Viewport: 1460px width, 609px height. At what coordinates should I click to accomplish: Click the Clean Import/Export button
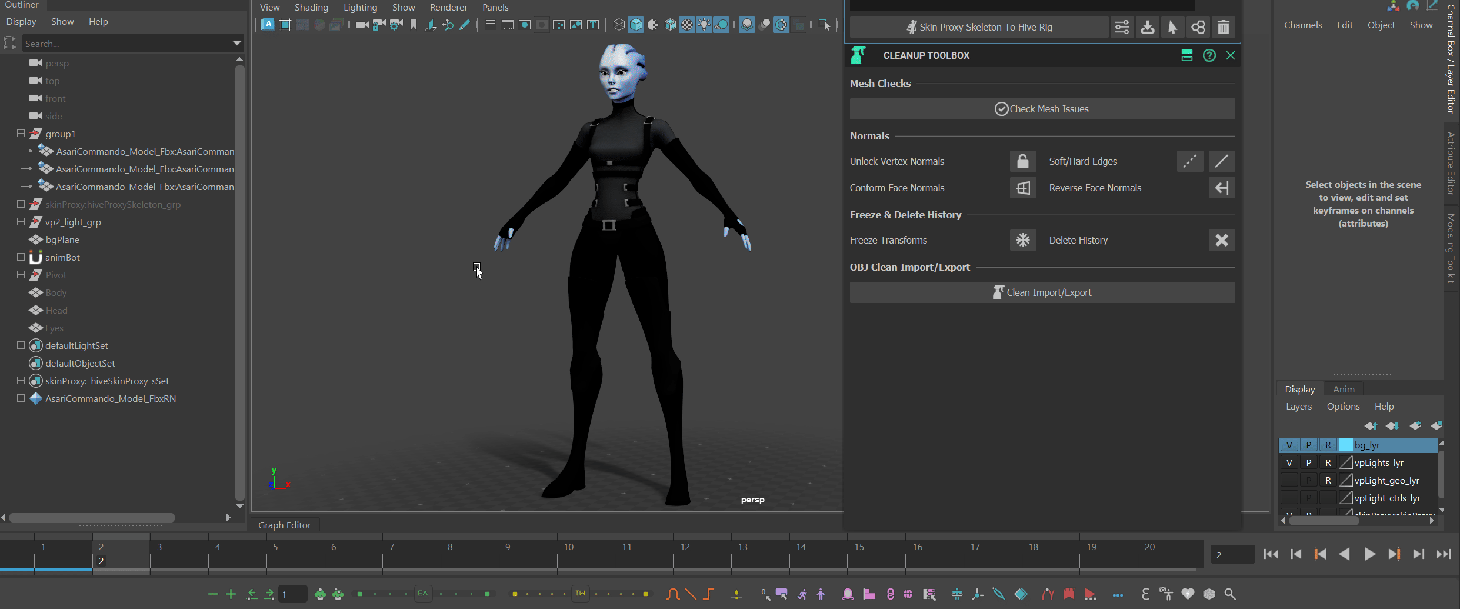point(1042,292)
